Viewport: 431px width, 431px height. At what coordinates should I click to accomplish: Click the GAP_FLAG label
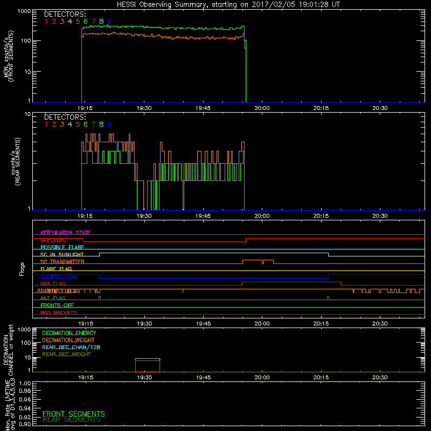(x=53, y=240)
